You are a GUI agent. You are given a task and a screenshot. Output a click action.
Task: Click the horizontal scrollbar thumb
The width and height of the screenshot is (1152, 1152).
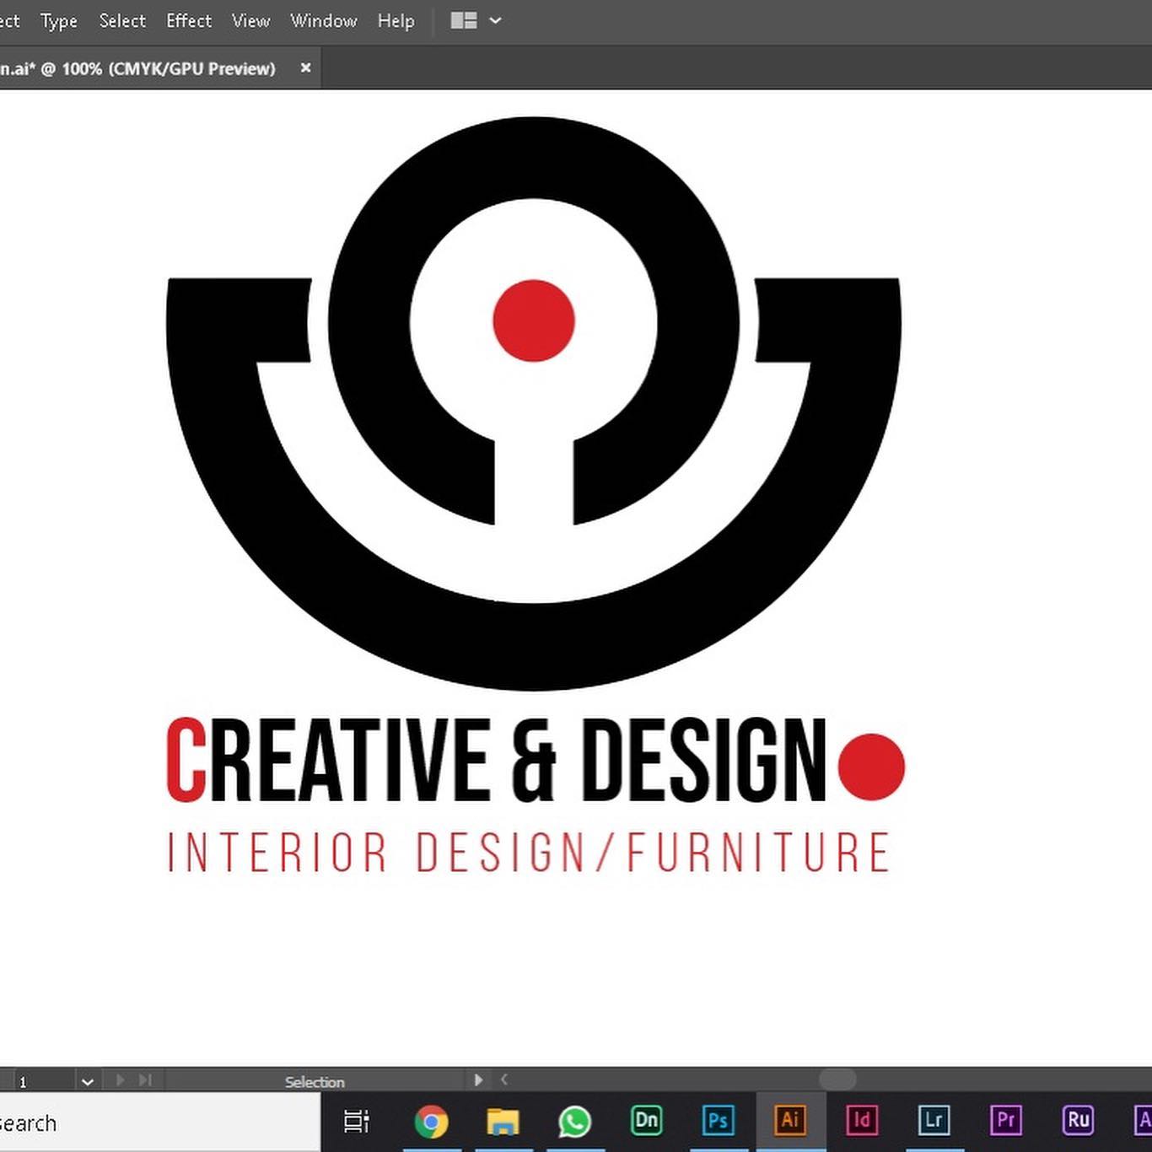837,1079
